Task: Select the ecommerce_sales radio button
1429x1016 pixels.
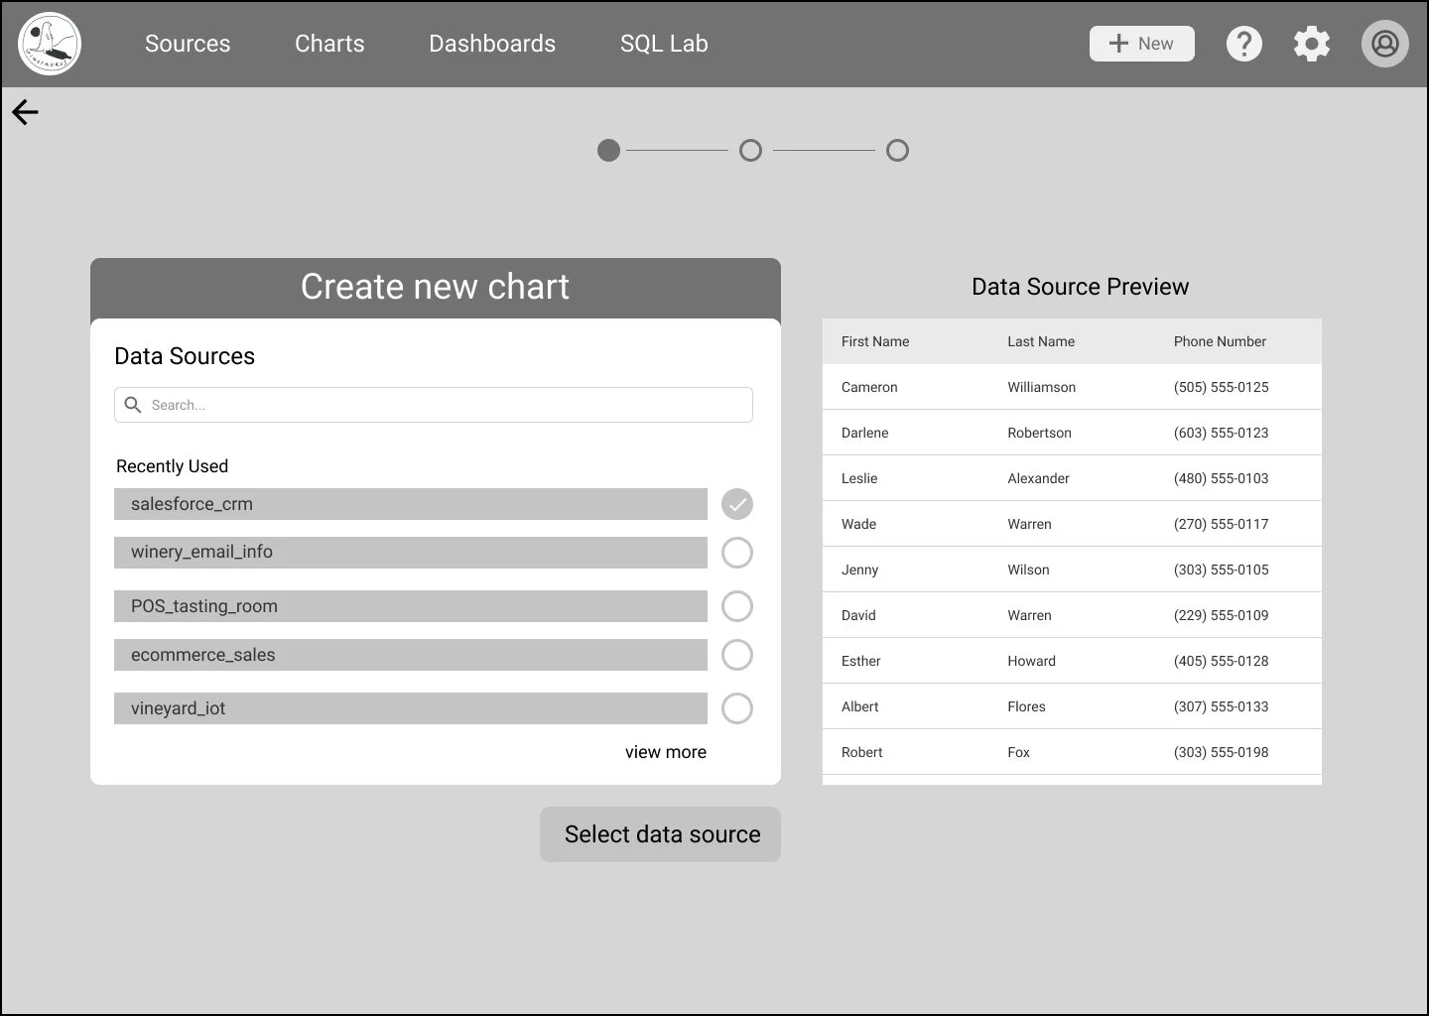Action: tap(737, 655)
